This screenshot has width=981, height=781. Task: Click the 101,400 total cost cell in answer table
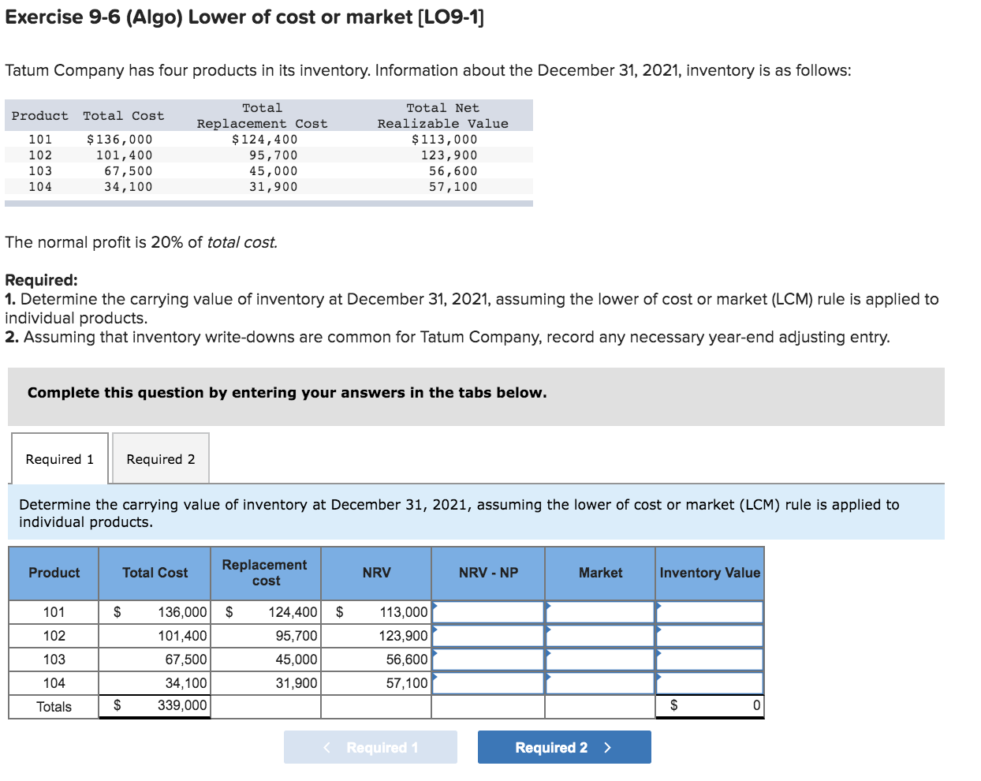pos(155,636)
